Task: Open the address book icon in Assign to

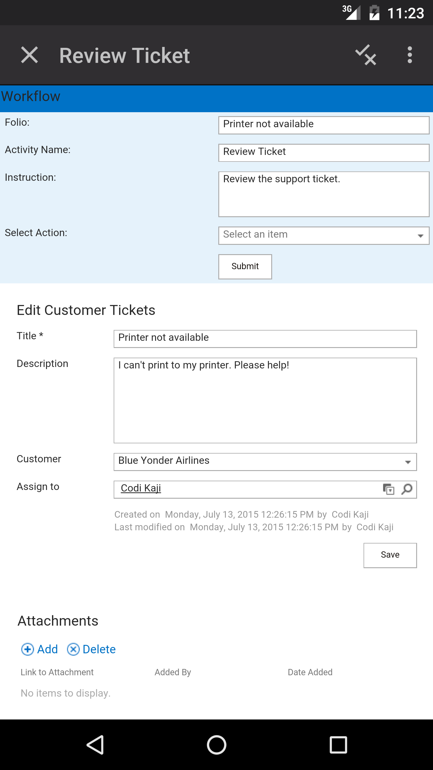Action: pyautogui.click(x=388, y=489)
